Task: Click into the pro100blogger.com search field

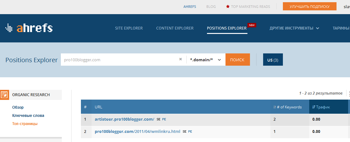Action: (119, 60)
